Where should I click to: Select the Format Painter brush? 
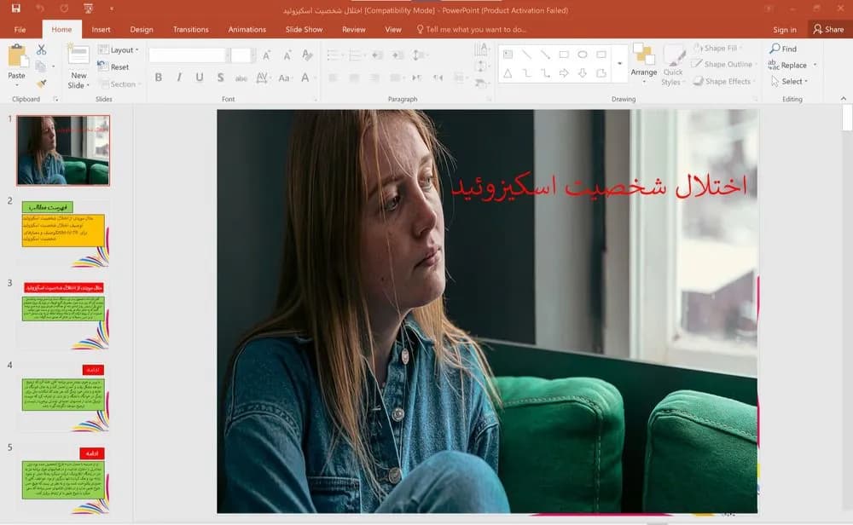click(41, 84)
